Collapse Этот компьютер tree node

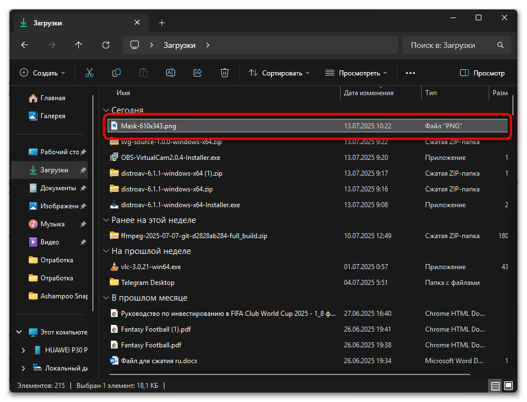coord(19,332)
